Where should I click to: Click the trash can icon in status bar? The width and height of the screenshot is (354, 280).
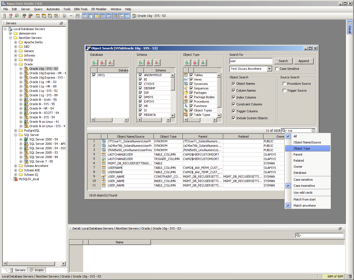coord(350,276)
